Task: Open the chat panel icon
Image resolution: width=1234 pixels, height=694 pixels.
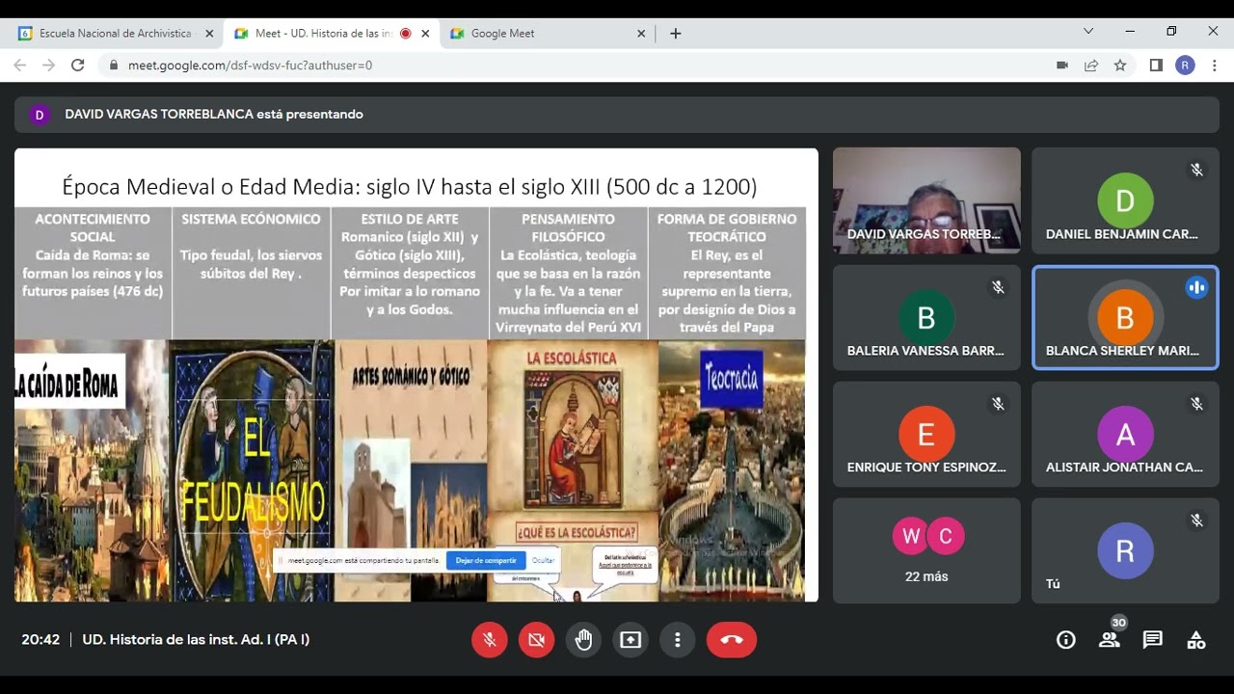Action: tap(1152, 640)
